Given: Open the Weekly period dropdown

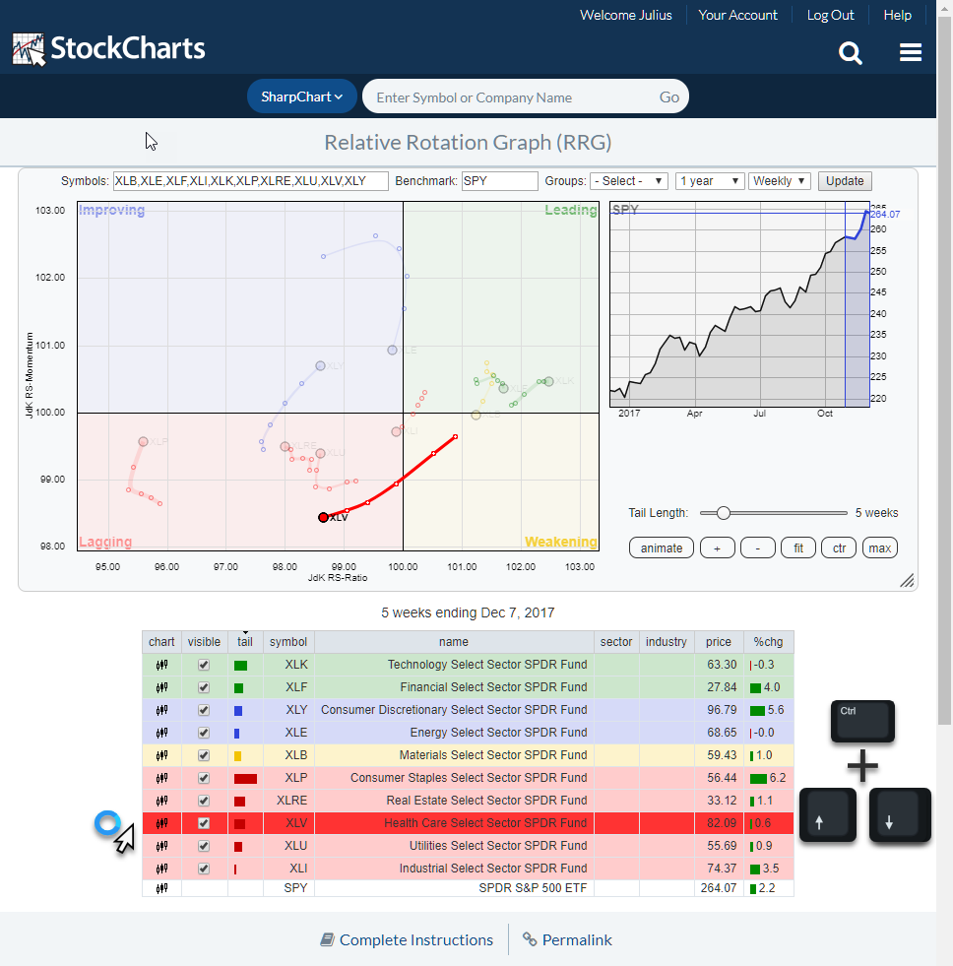Looking at the screenshot, I should point(779,181).
